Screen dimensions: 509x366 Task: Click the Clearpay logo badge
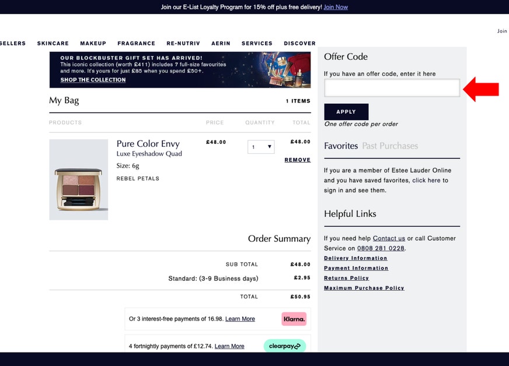click(x=285, y=346)
